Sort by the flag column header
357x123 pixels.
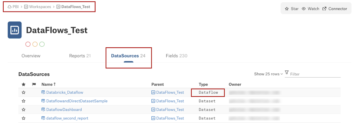click(x=34, y=84)
